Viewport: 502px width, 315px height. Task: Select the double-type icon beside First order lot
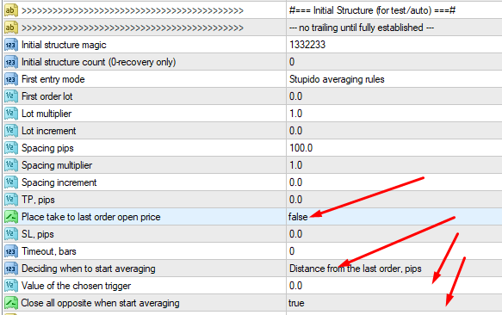click(10, 96)
